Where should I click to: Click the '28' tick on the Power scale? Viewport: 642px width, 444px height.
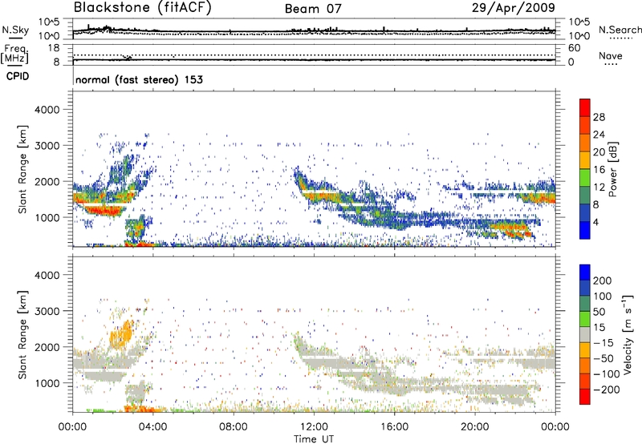tap(599, 117)
